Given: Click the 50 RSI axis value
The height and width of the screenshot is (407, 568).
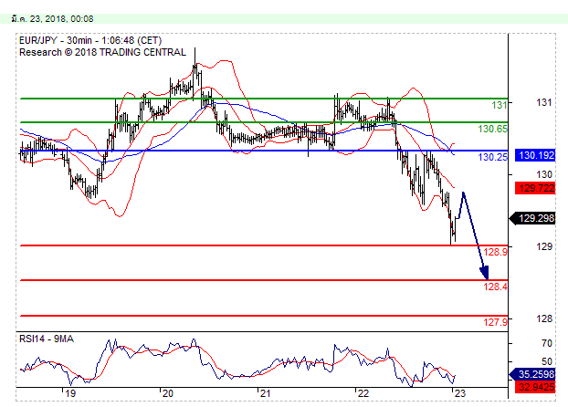Looking at the screenshot, I should (547, 361).
